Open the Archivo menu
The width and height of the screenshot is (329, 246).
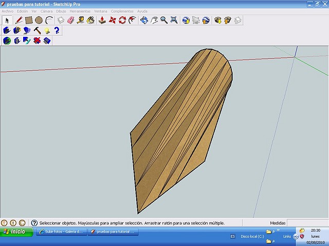coord(8,11)
